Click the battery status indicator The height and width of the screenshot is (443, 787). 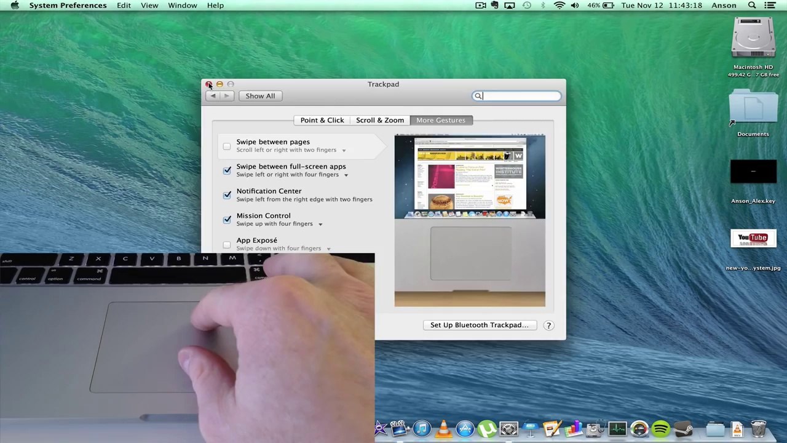pos(601,6)
